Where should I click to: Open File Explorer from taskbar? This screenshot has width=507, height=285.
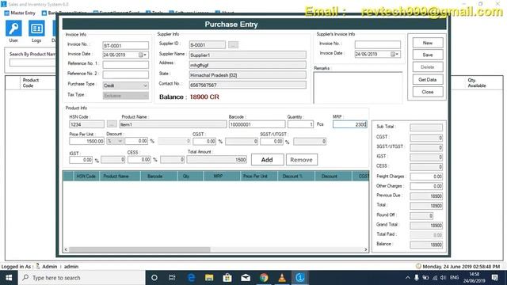pos(209,278)
